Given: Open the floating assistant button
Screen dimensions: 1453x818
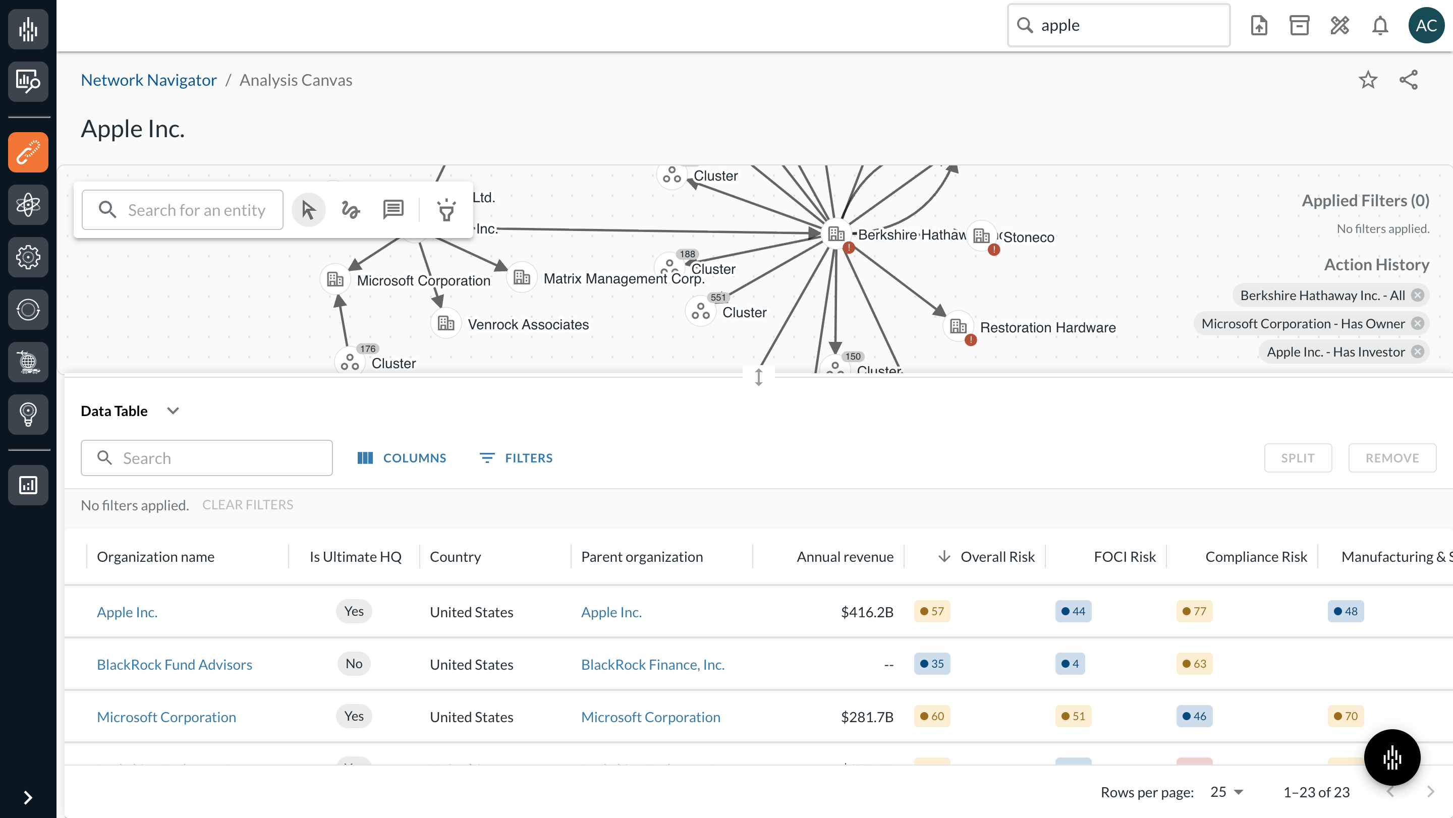Looking at the screenshot, I should [x=1391, y=757].
